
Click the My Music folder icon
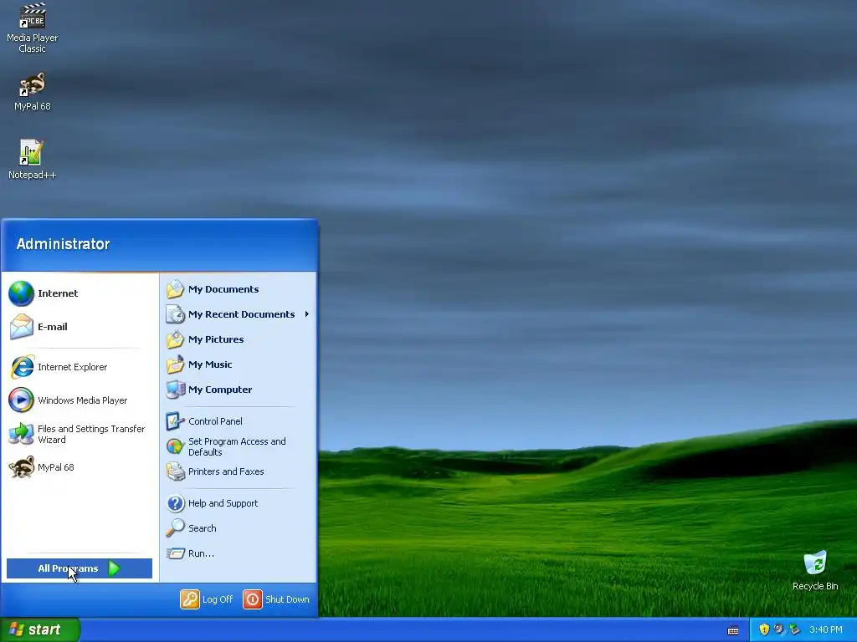[x=176, y=364]
